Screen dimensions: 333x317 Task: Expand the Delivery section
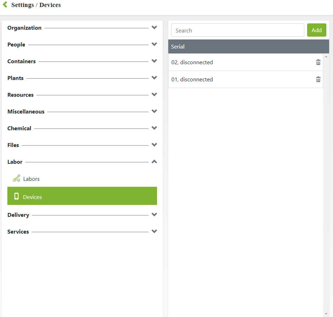coord(154,215)
